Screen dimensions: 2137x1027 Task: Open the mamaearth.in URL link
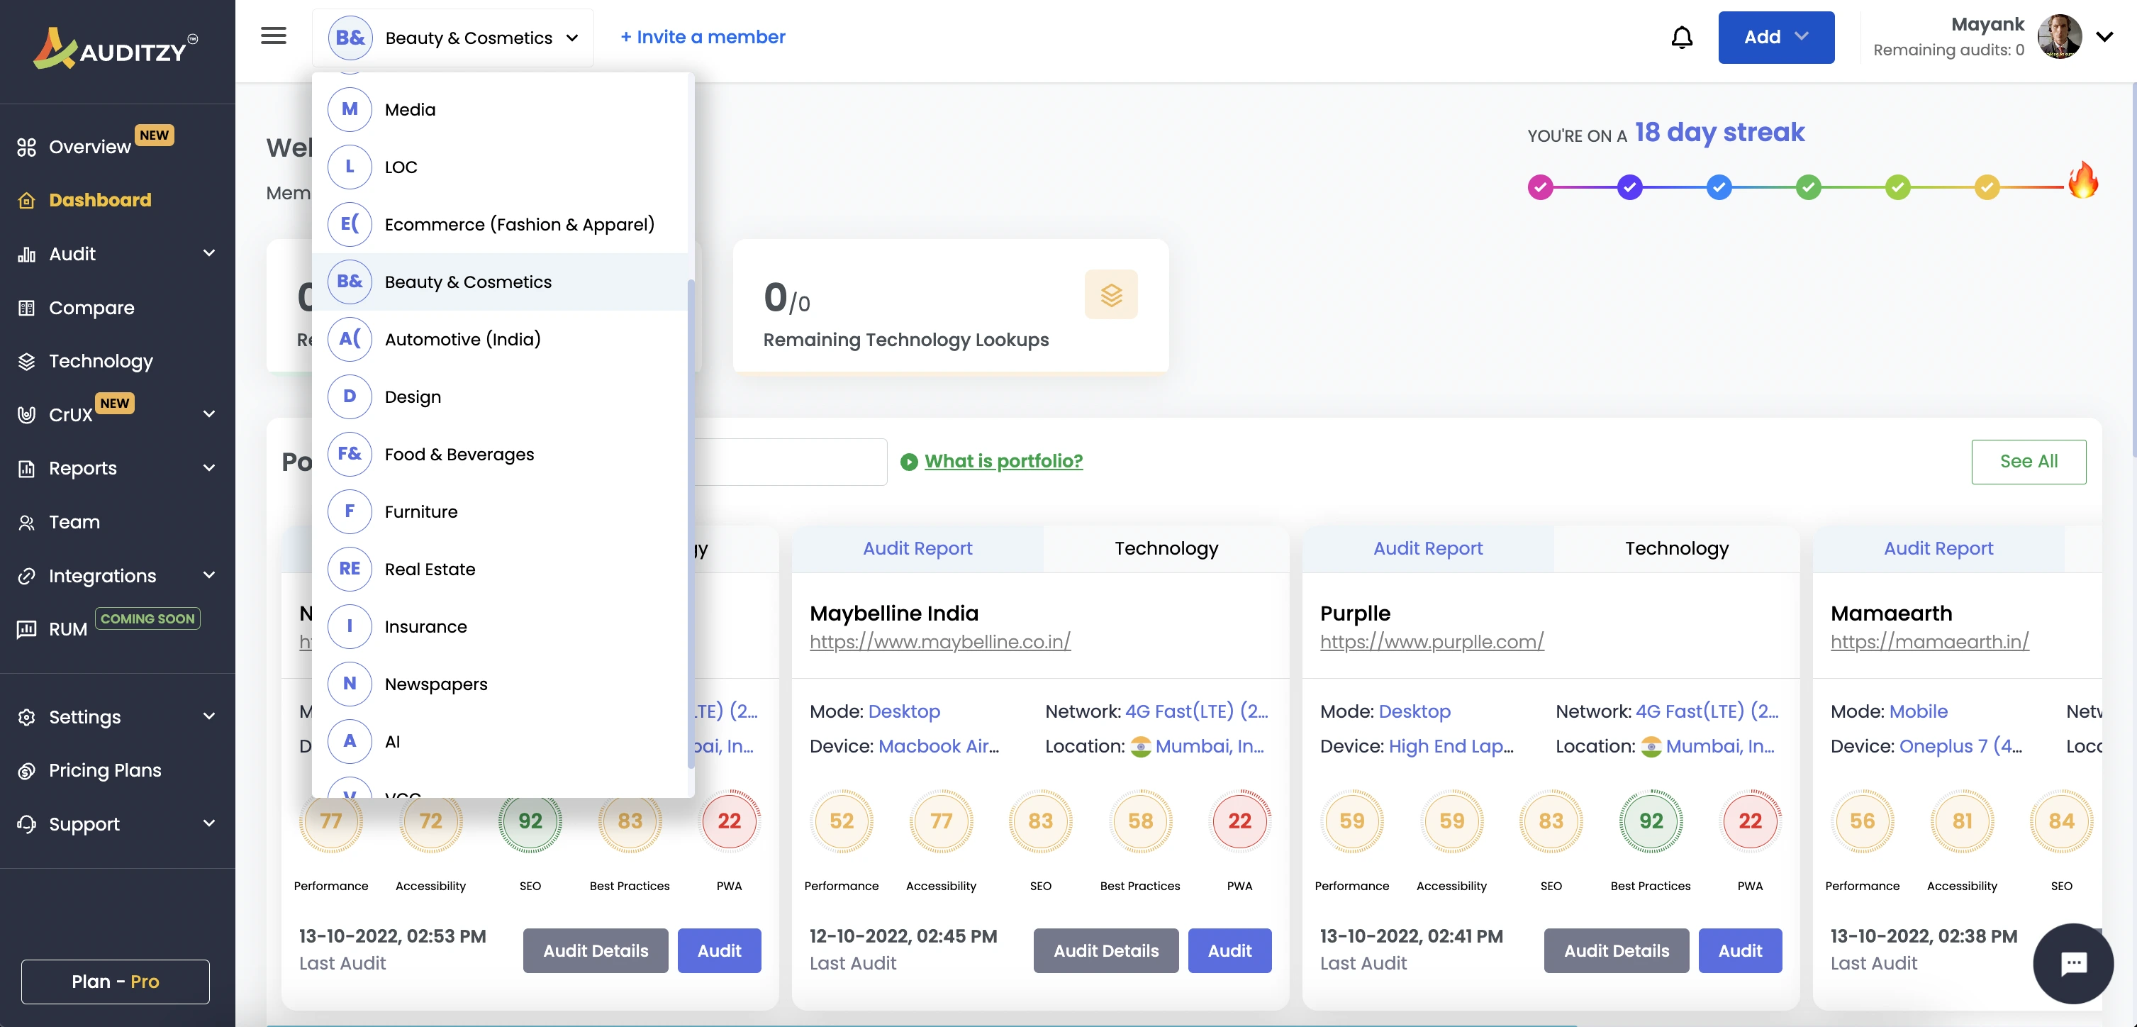click(1929, 641)
